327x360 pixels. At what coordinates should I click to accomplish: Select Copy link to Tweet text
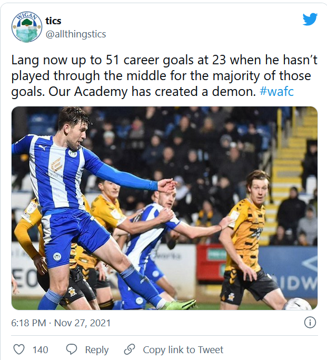183,349
